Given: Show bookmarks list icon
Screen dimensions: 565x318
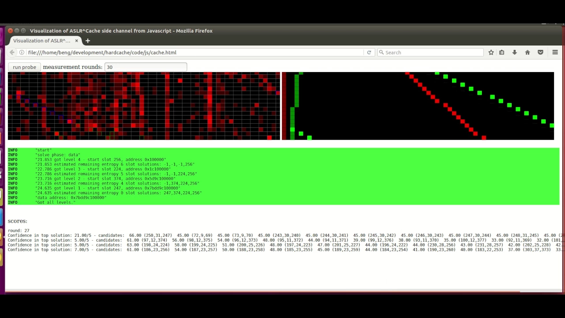Looking at the screenshot, I should click(501, 52).
